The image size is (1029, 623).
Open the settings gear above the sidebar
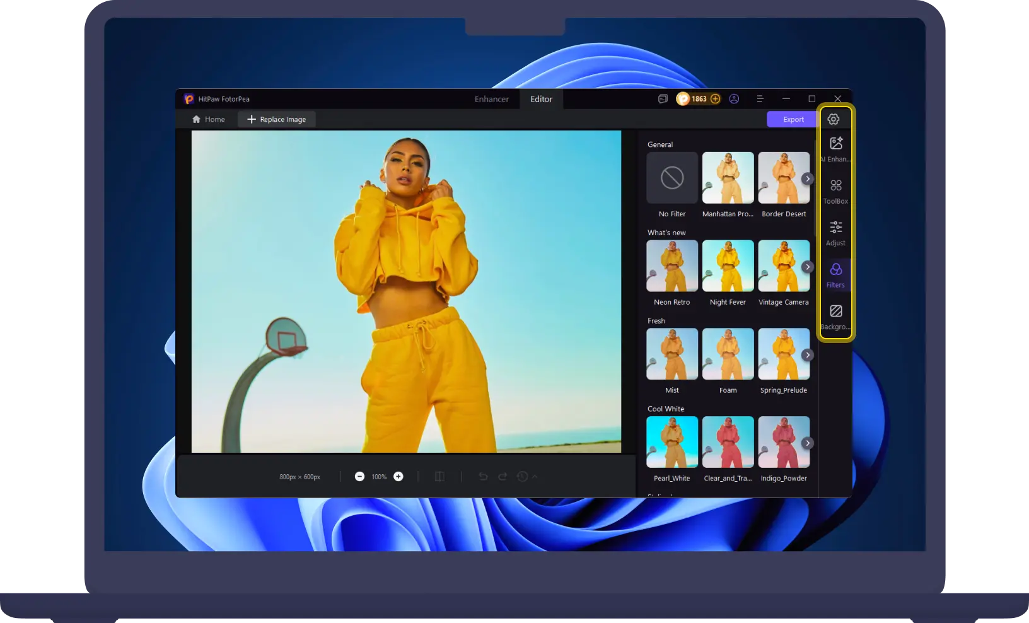point(834,119)
